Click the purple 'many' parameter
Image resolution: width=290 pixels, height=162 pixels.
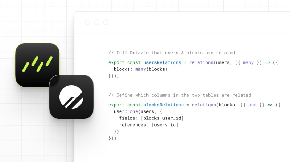click(x=248, y=62)
